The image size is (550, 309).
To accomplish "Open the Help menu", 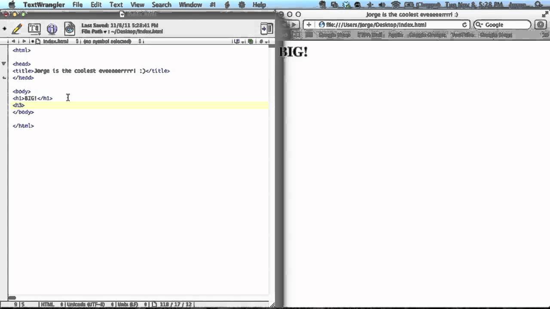I will (x=259, y=5).
